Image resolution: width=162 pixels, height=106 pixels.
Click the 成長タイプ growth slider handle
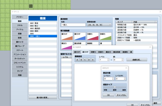115,87
